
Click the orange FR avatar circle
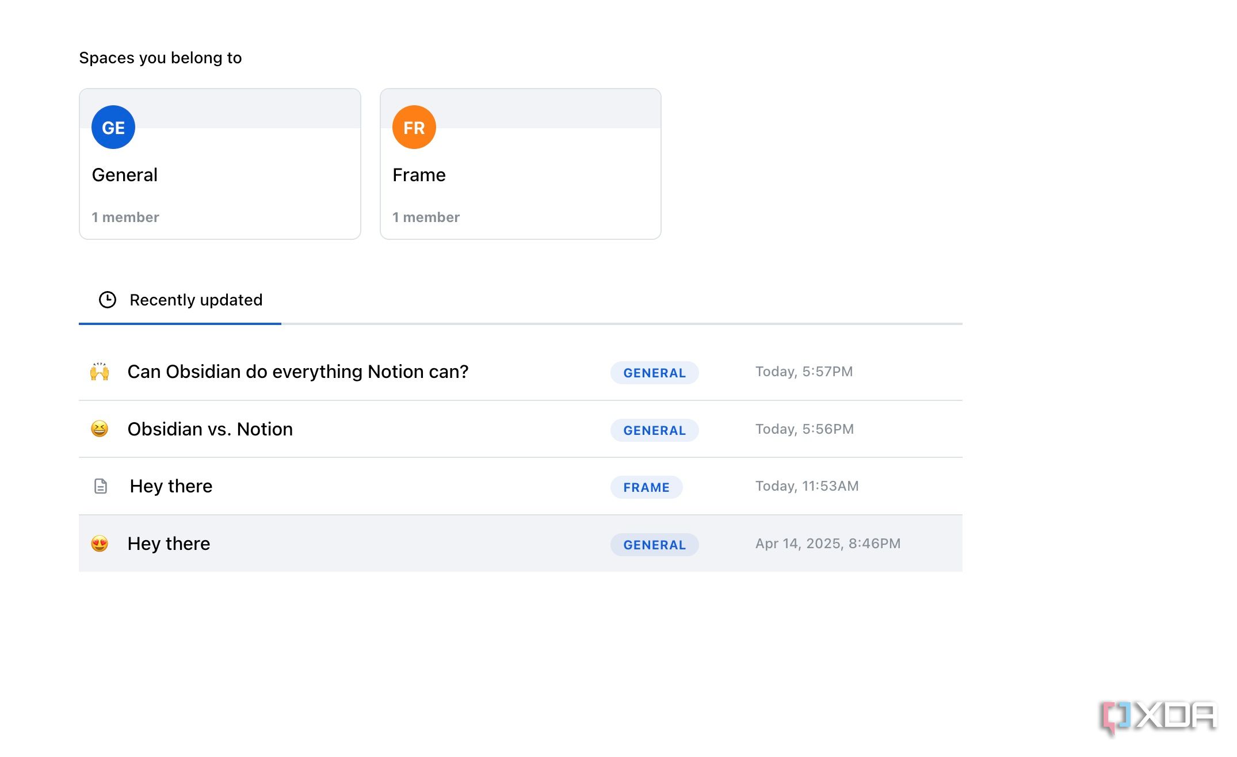[x=414, y=127]
